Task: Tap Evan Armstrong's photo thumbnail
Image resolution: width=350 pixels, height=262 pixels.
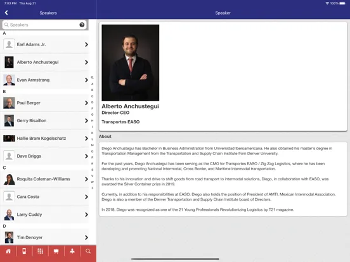Action: tap(9, 80)
